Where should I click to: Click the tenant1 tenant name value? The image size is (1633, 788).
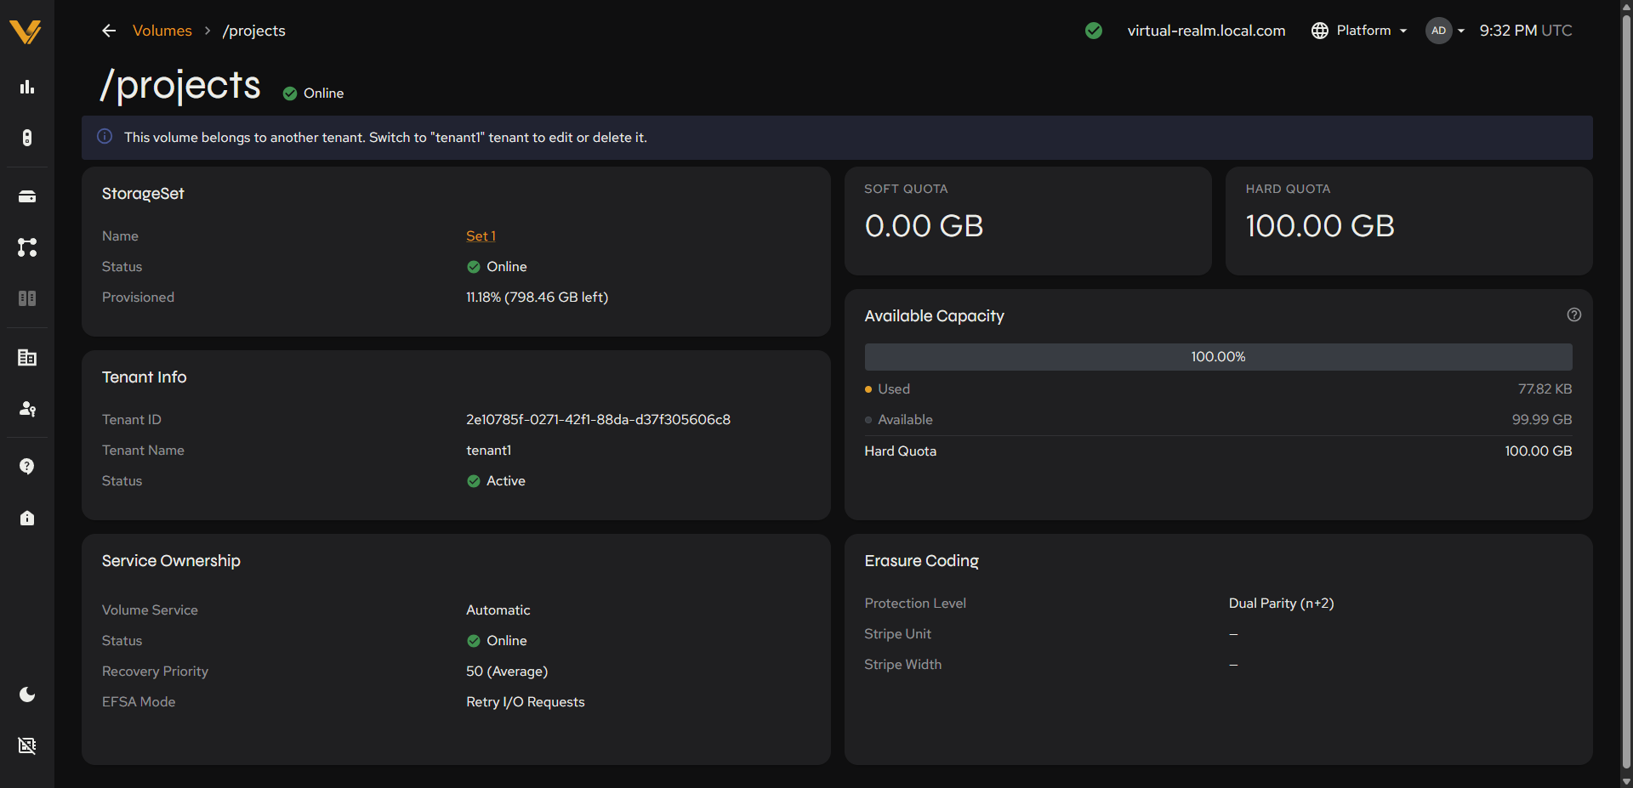488,451
